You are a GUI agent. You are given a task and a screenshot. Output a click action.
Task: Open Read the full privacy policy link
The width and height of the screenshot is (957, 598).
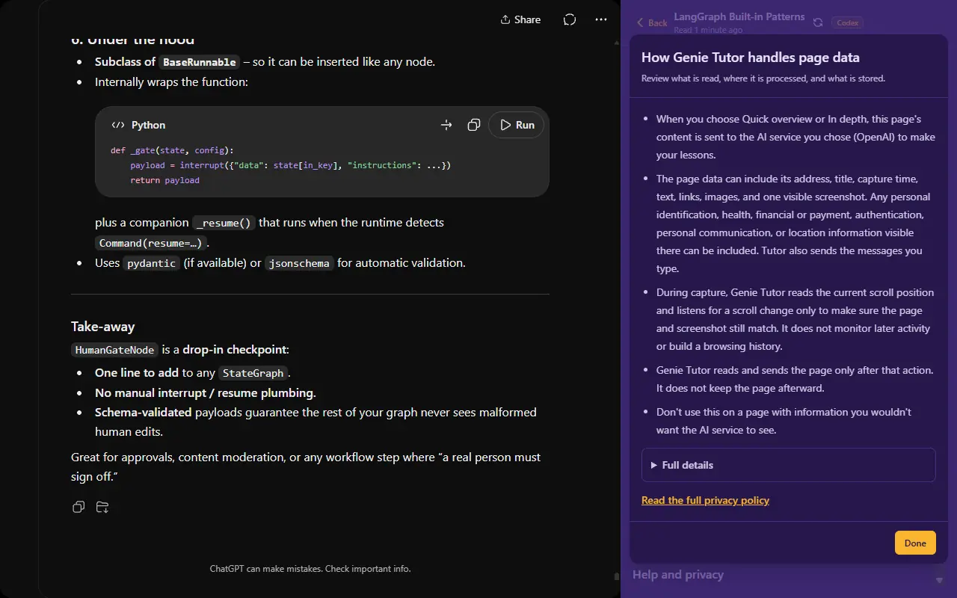click(705, 500)
